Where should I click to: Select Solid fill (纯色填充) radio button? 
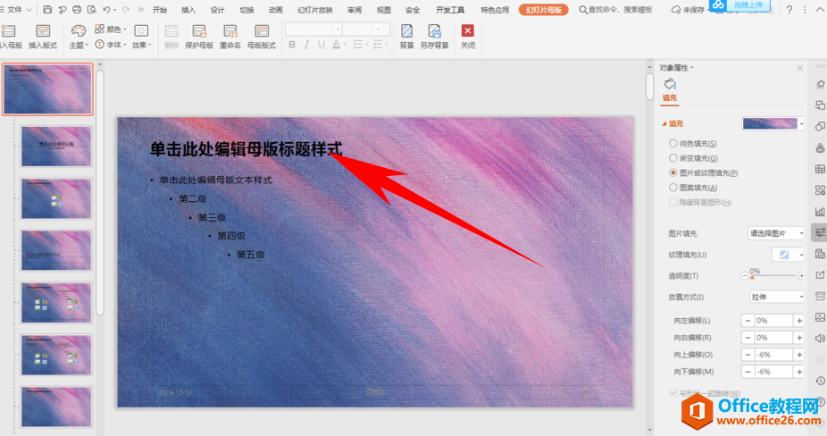673,144
